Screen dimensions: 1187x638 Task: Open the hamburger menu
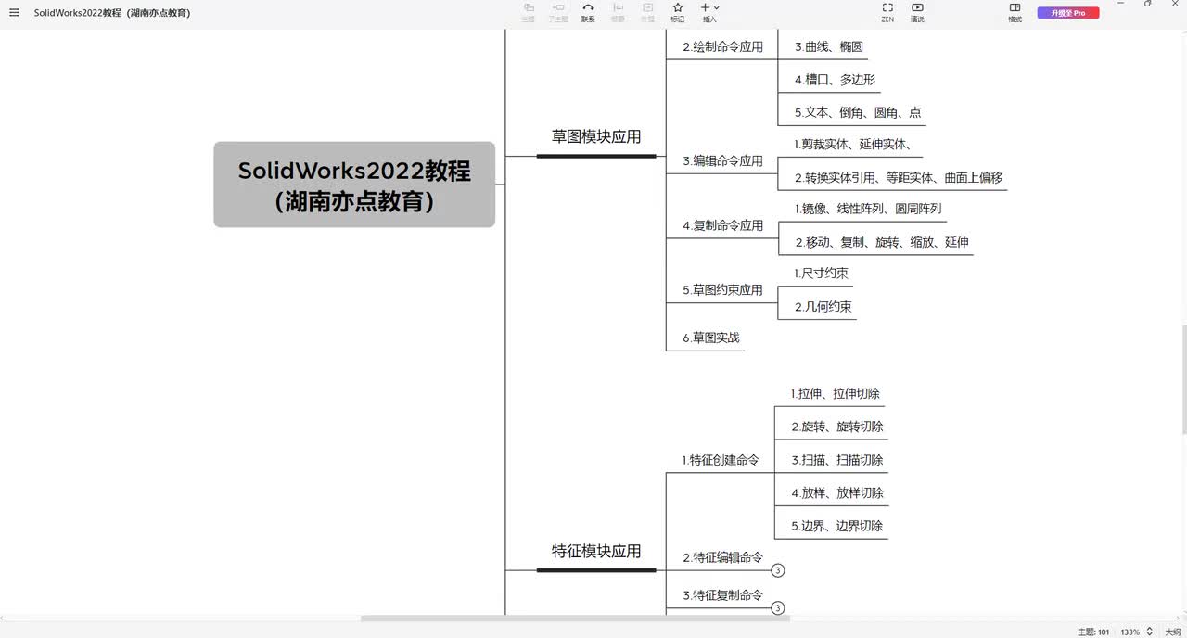click(14, 12)
